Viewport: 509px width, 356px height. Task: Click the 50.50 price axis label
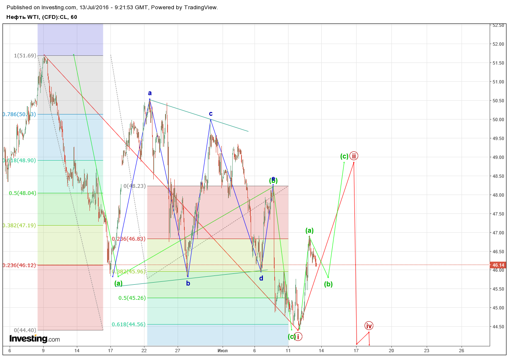498,101
